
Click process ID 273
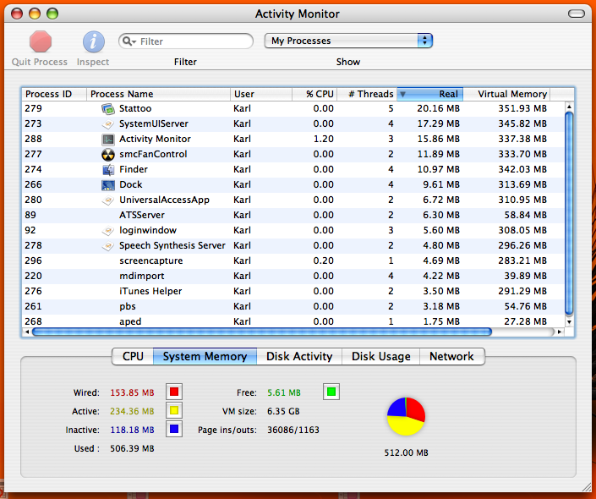[34, 124]
